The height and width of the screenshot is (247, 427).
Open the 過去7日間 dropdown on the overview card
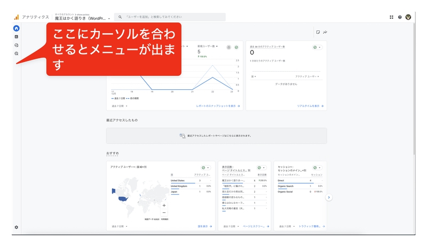click(x=120, y=106)
